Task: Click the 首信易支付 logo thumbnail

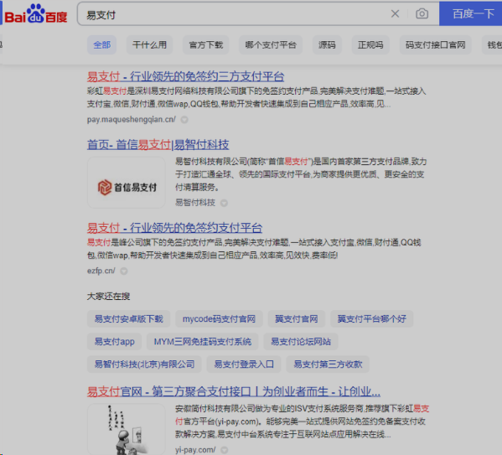Action: (127, 183)
